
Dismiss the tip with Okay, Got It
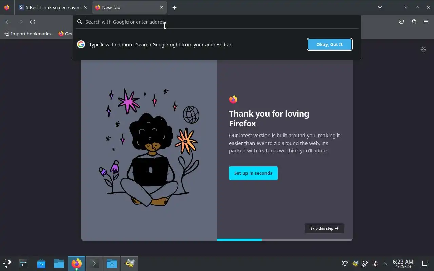330,44
